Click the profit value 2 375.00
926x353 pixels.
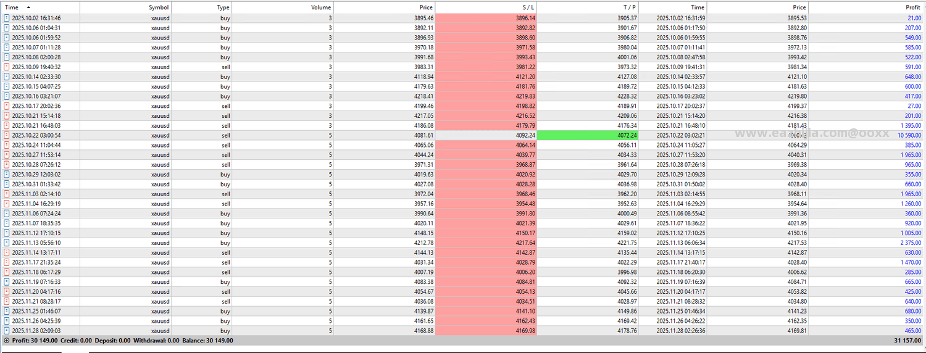coord(911,243)
